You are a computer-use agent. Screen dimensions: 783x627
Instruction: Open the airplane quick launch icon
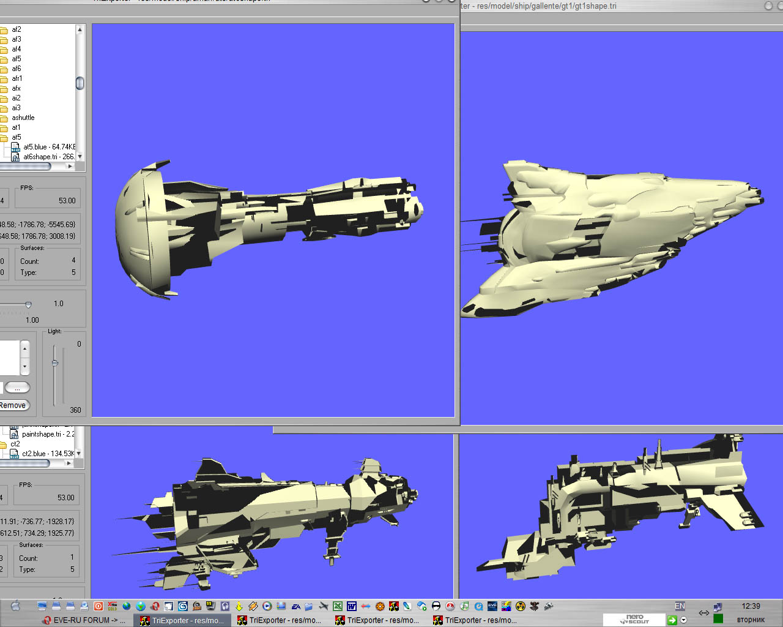coord(324,606)
